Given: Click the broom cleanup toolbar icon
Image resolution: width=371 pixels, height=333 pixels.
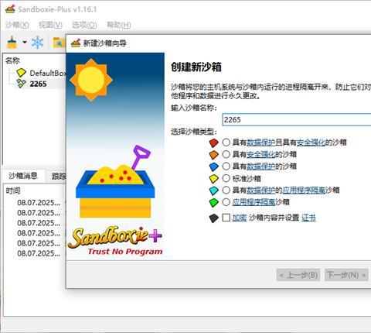Looking at the screenshot, I should [x=12, y=43].
